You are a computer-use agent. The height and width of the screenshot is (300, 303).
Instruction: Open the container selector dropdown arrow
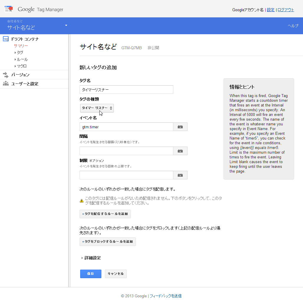pos(66,26)
